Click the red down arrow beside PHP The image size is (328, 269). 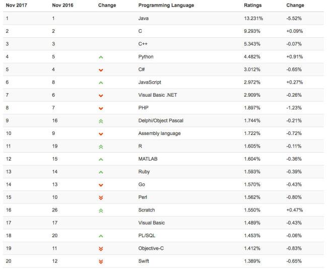[101, 108]
